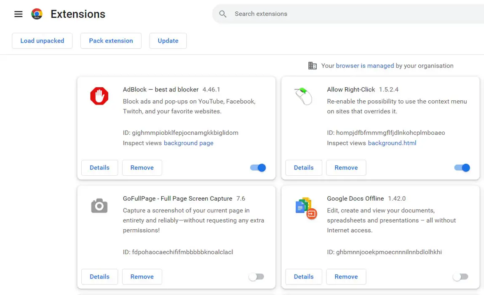Click the Google Docs Offline icon
The height and width of the screenshot is (295, 484).
(306, 208)
